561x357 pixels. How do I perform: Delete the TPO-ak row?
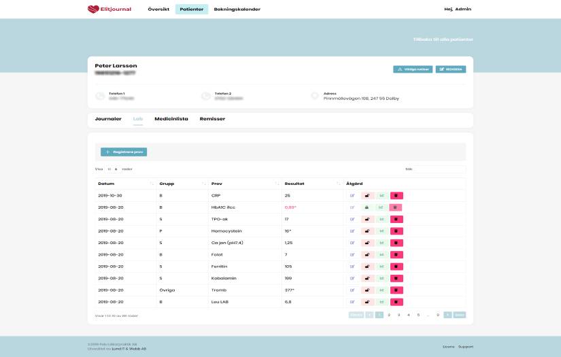pos(396,219)
